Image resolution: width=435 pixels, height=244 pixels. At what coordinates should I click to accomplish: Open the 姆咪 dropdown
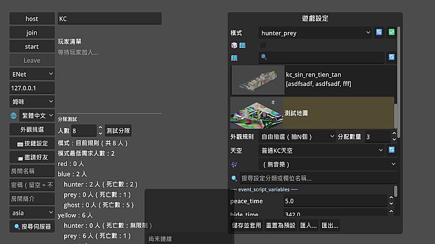[32, 102]
